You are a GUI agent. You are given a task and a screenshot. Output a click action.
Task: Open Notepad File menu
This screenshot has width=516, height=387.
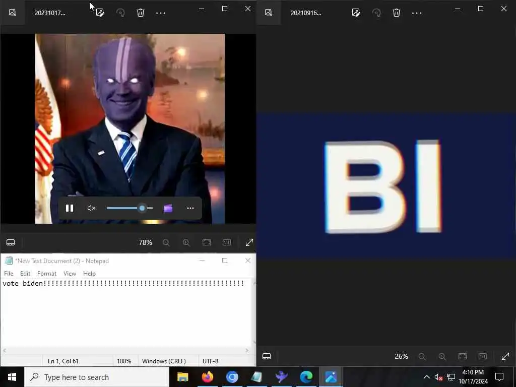[9, 274]
